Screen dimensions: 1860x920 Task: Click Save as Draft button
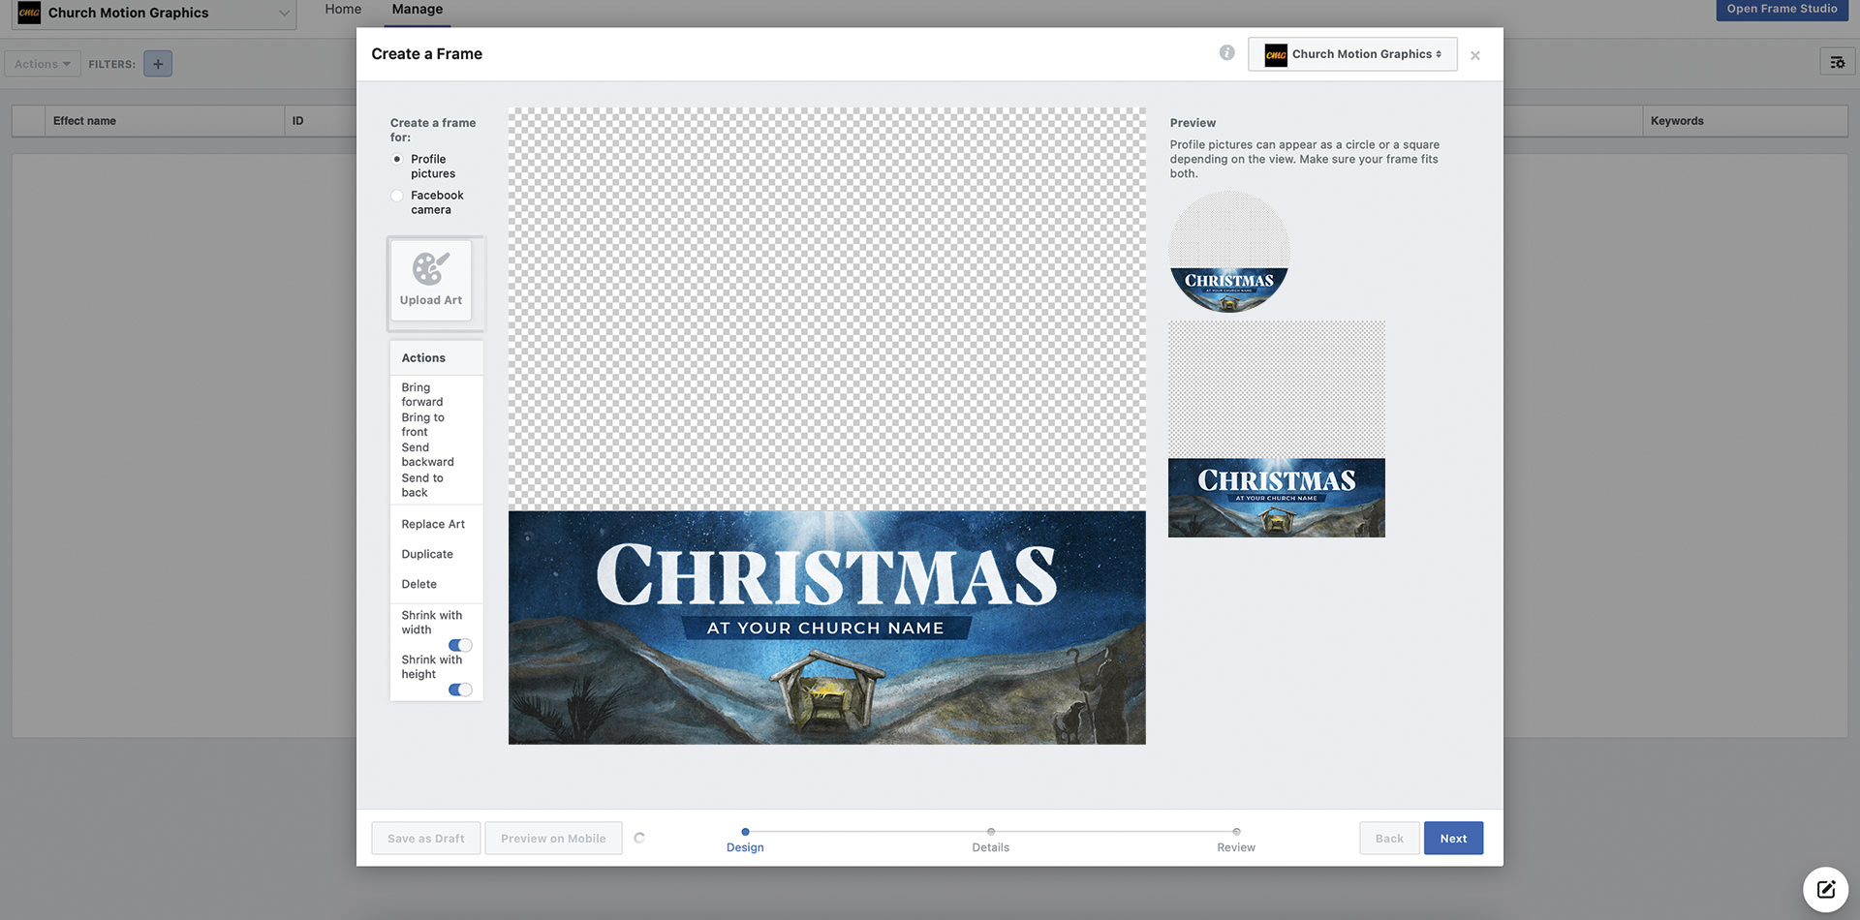426,839
